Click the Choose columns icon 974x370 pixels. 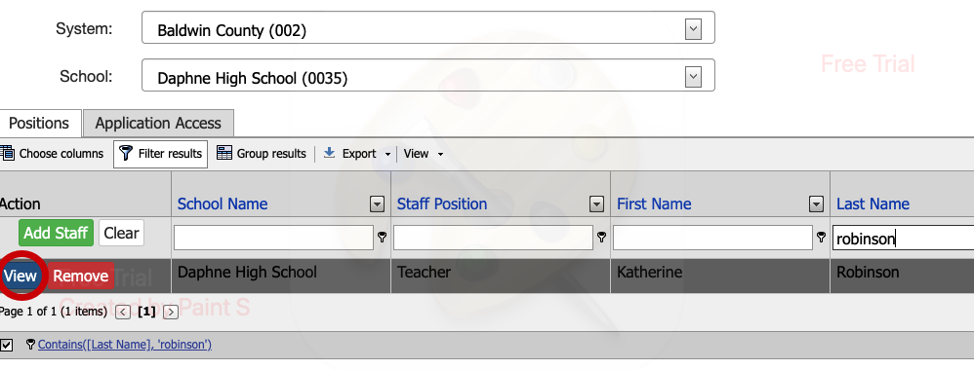[8, 153]
